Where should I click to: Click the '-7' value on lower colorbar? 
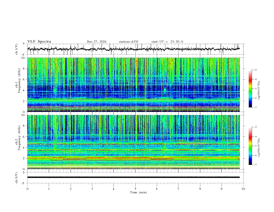[x=255, y=165]
